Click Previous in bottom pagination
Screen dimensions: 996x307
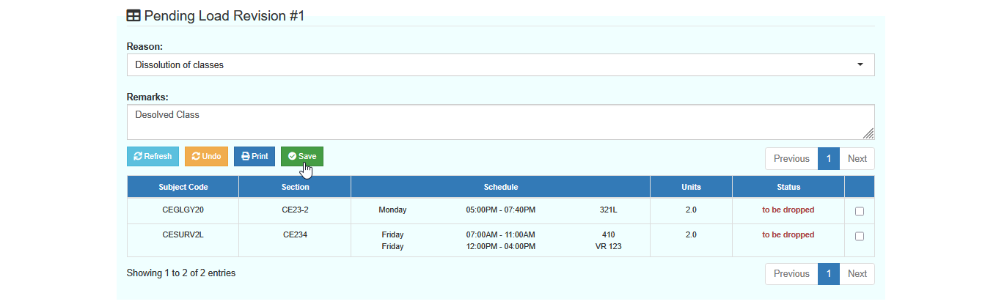(x=791, y=274)
